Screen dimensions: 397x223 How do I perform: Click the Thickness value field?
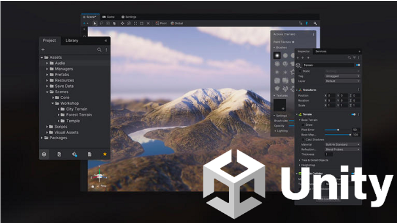coord(329,155)
